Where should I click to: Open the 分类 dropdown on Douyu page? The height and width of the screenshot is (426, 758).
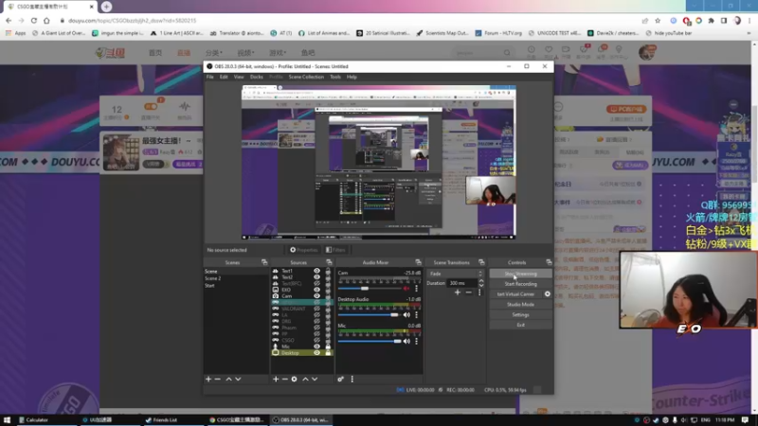click(214, 53)
